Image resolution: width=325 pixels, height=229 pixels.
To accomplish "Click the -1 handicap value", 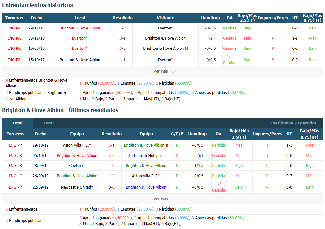I will click(x=210, y=38).
